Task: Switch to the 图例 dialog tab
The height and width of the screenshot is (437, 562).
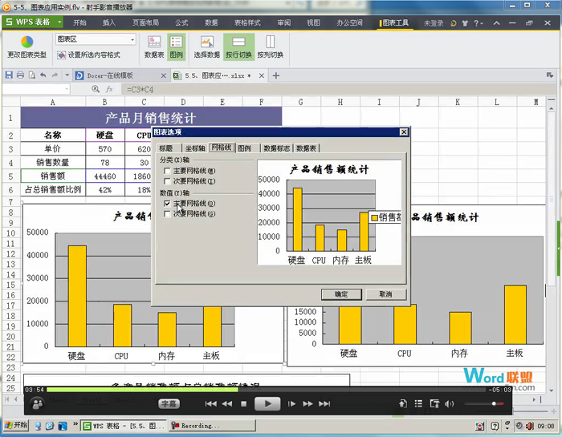Action: click(244, 148)
